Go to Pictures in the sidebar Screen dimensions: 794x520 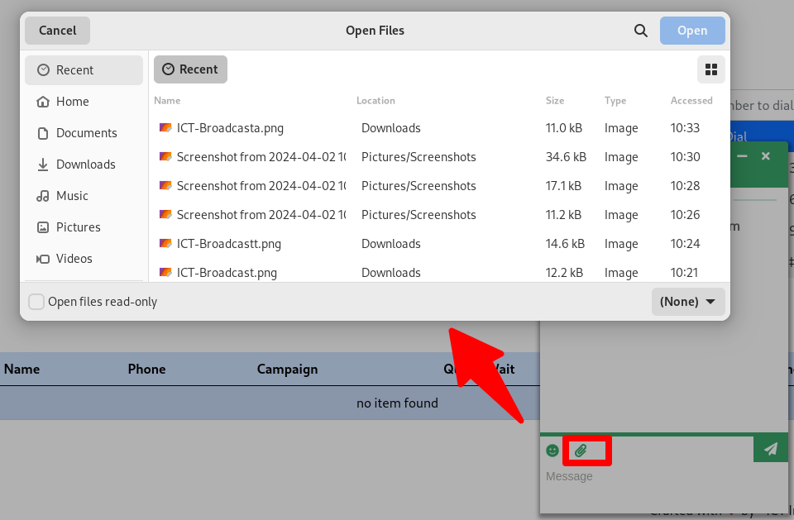tap(78, 227)
